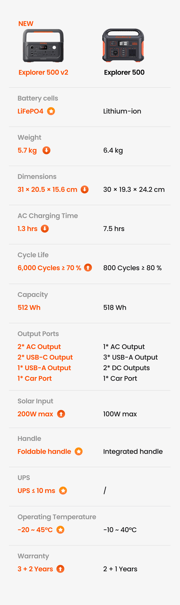
Task: Click the Lithium-ion battery cell value
Action: click(122, 111)
